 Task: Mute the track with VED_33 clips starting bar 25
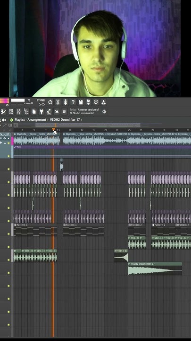point(8,247)
